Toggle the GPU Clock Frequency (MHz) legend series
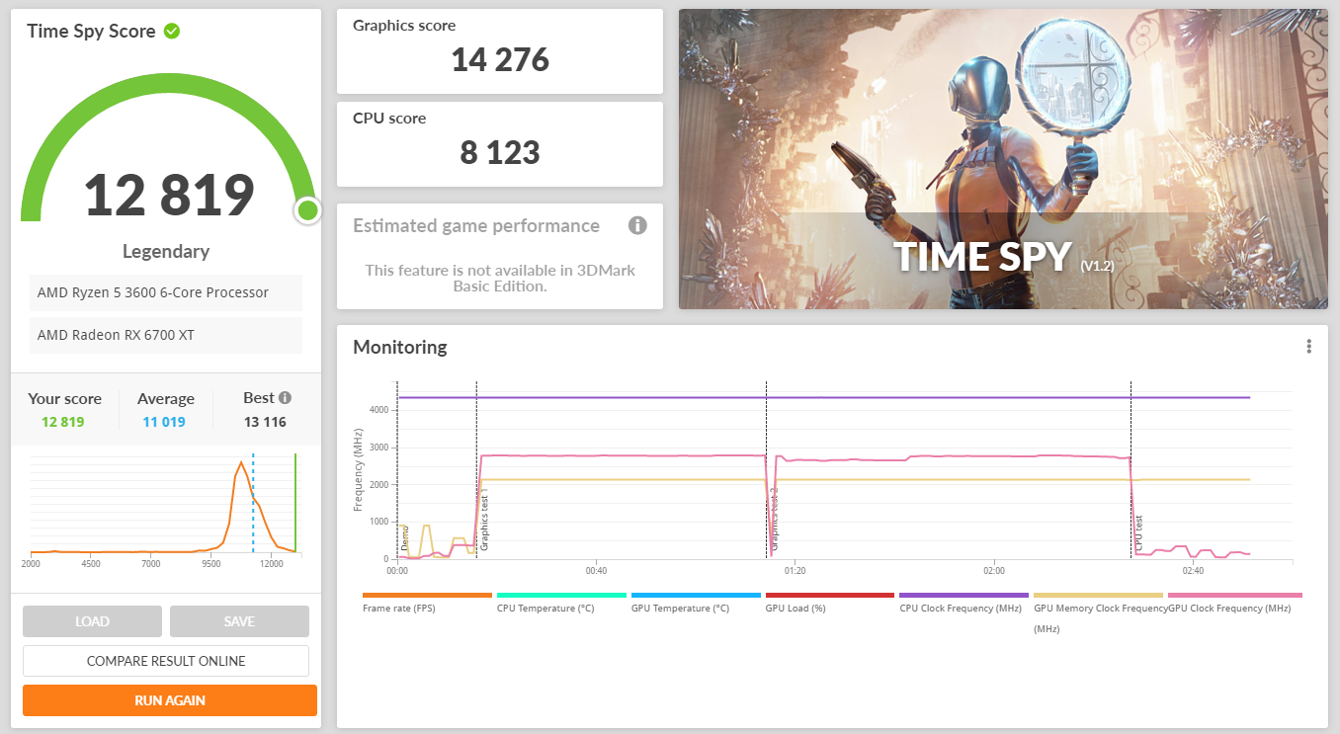This screenshot has width=1340, height=734. [1234, 602]
